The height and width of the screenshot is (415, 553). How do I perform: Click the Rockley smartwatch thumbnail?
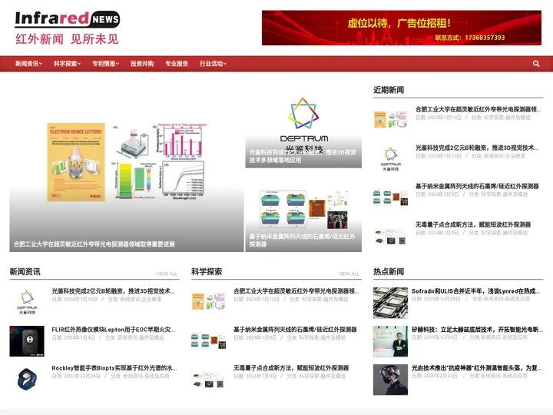[x=27, y=380]
